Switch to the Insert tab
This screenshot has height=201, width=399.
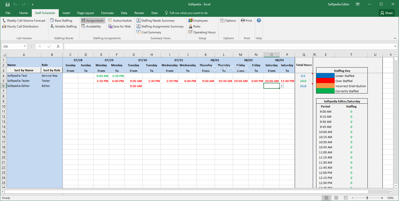pyautogui.click(x=66, y=13)
